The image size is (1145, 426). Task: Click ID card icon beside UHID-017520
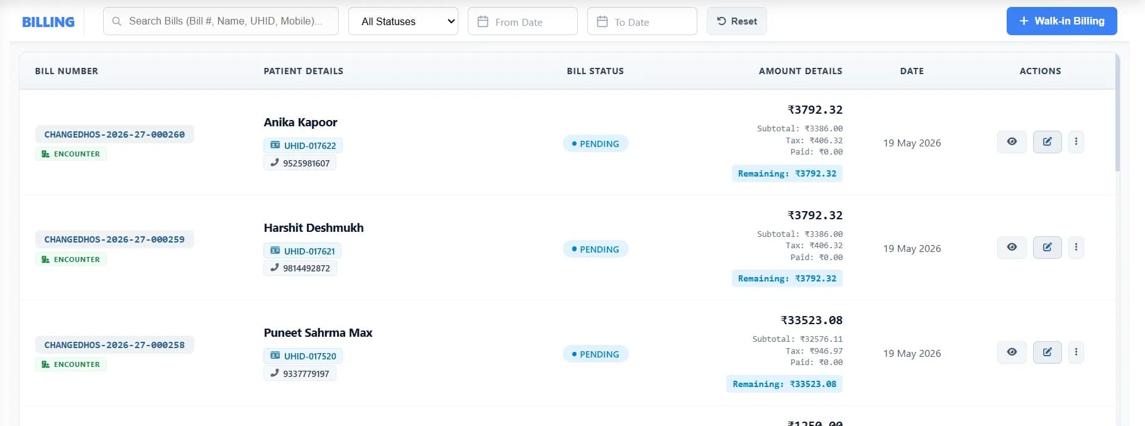(275, 356)
